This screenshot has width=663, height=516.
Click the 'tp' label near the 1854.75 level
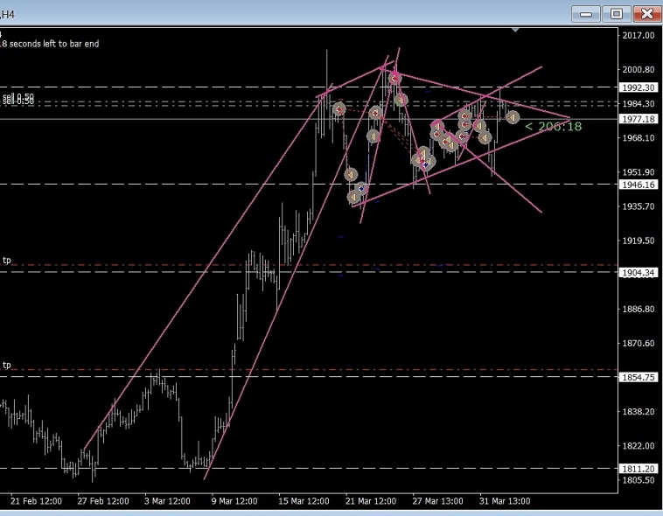click(7, 365)
